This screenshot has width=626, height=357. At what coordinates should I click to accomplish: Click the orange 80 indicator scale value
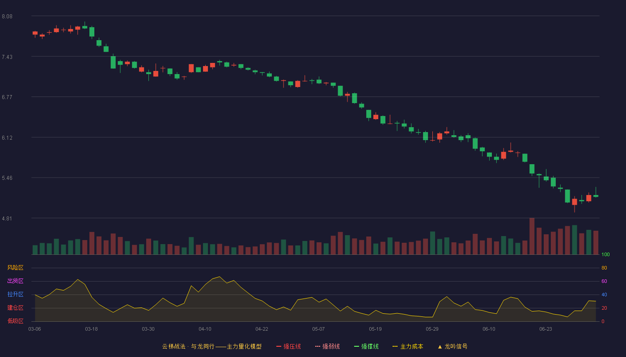pos(604,268)
